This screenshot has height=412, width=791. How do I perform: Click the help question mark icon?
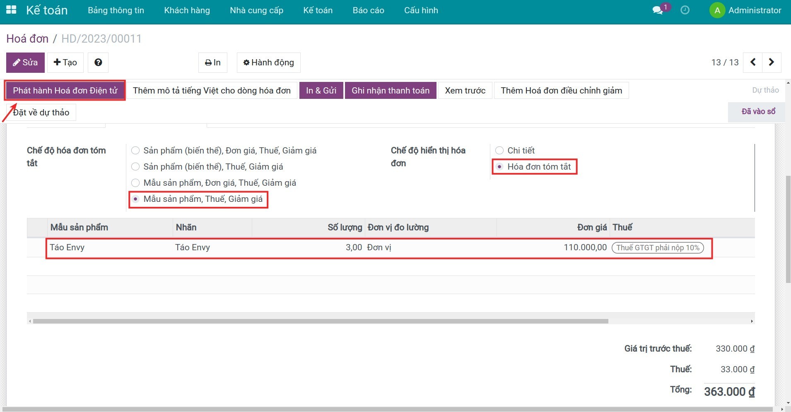click(98, 62)
